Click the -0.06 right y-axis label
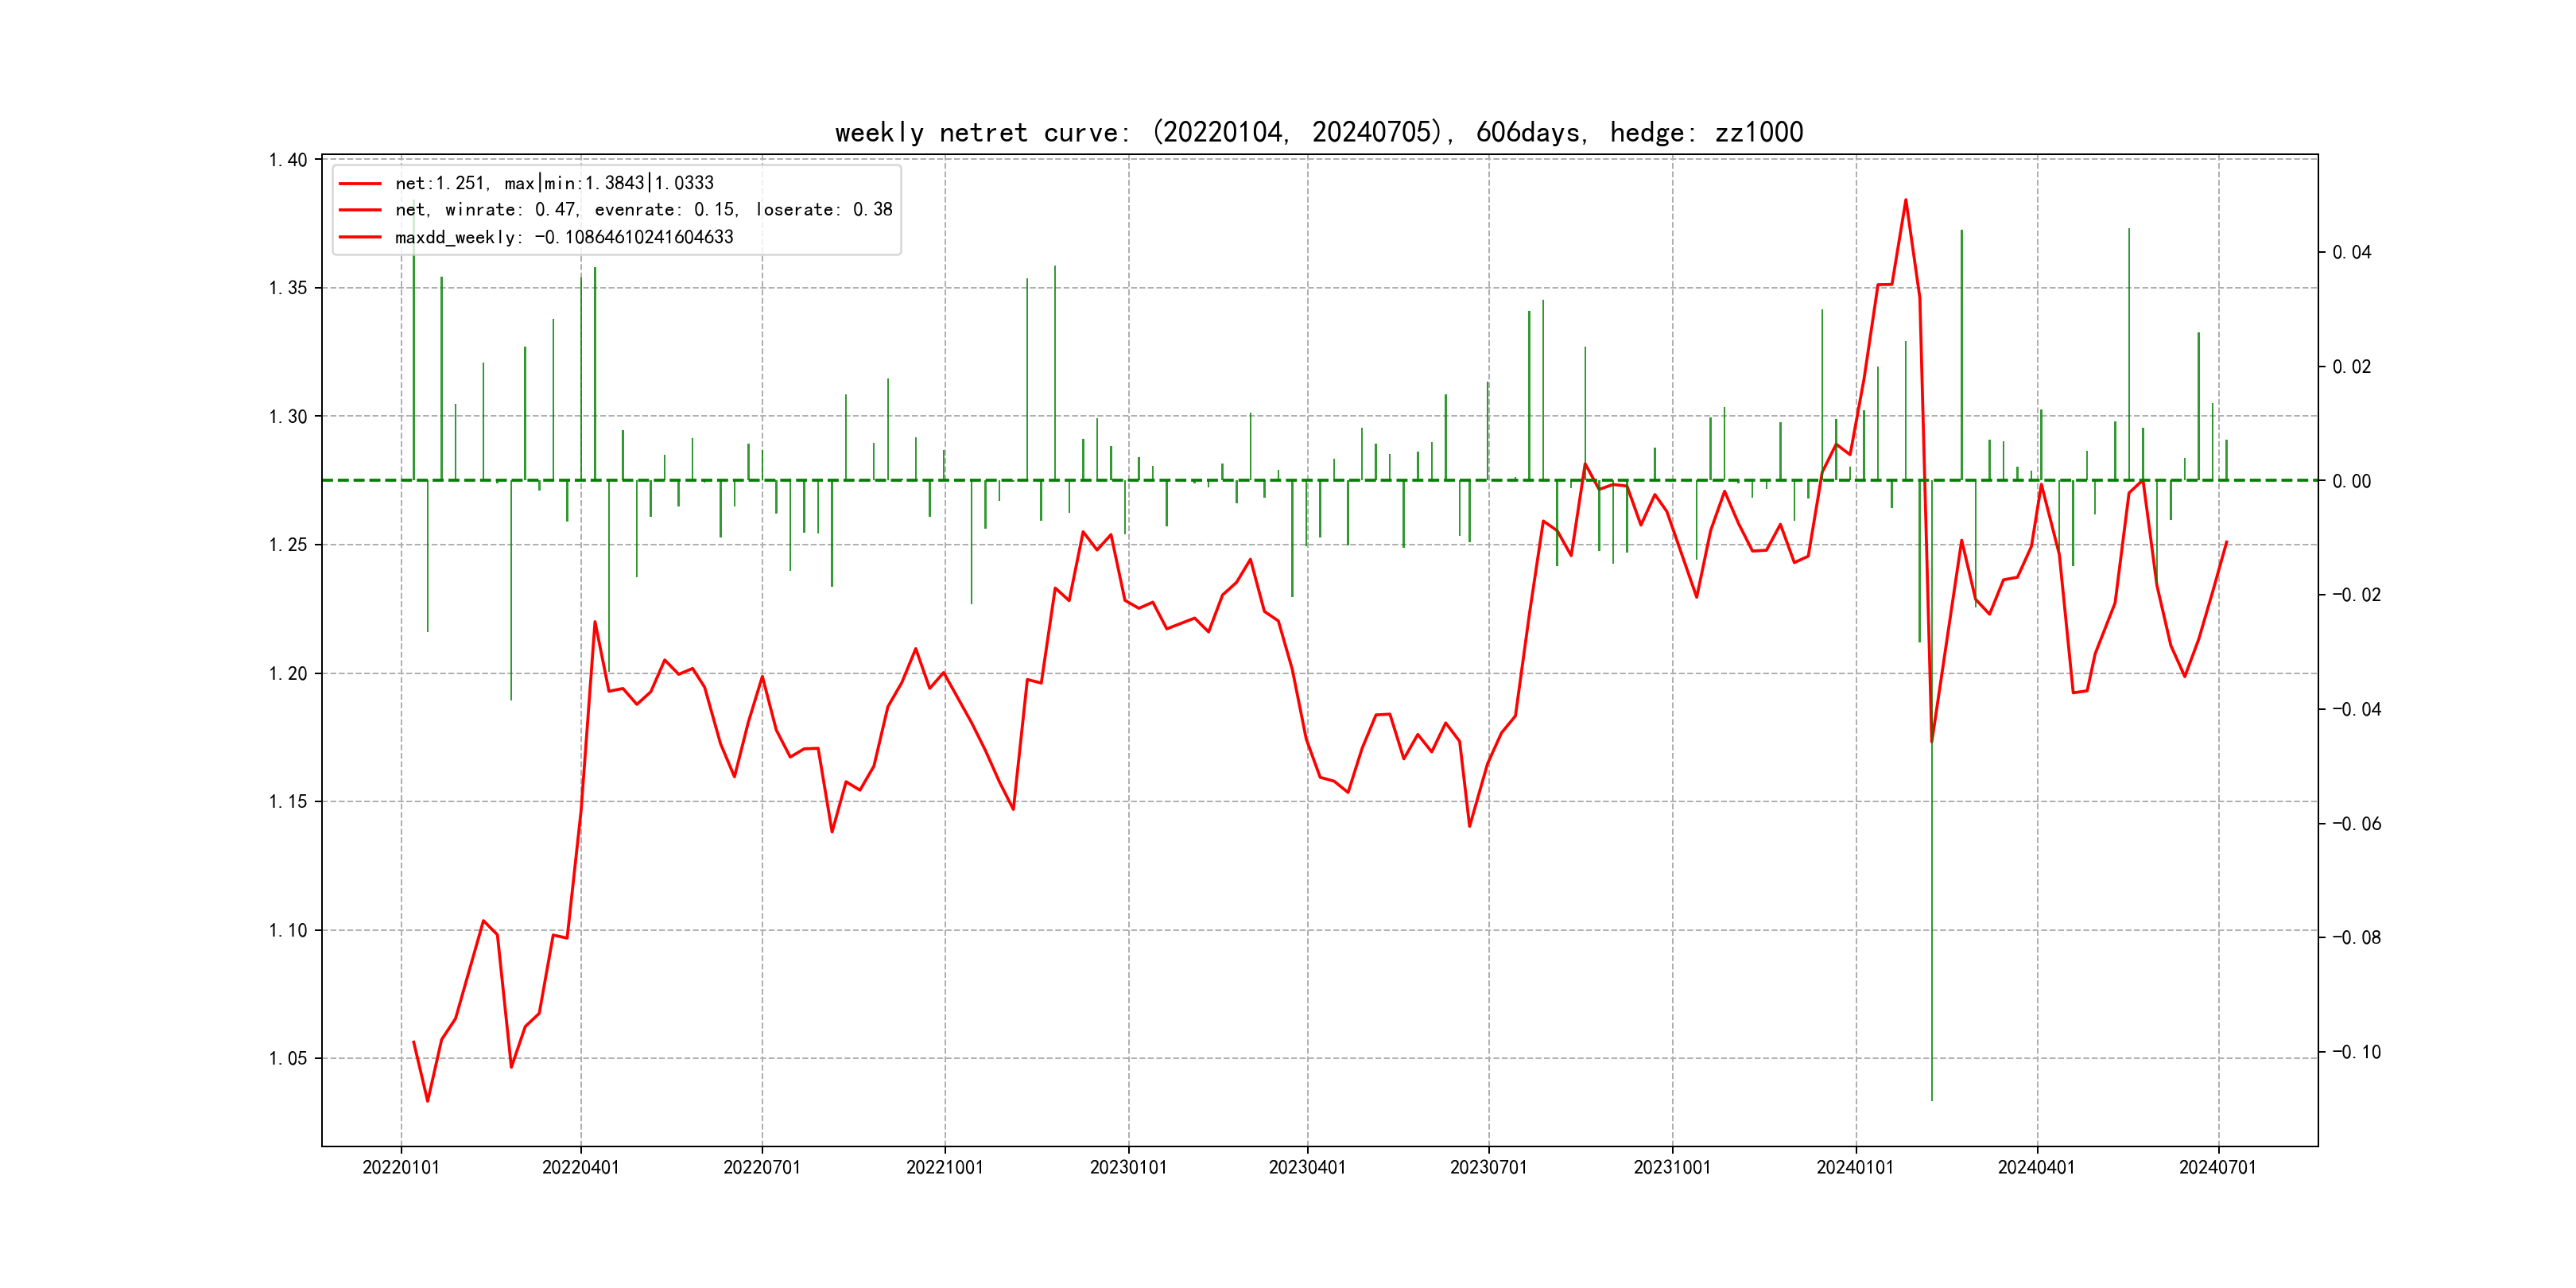 [2356, 824]
